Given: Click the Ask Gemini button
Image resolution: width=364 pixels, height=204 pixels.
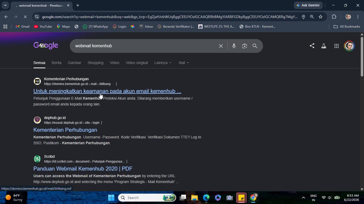Looking at the screenshot, I should click(x=308, y=5).
